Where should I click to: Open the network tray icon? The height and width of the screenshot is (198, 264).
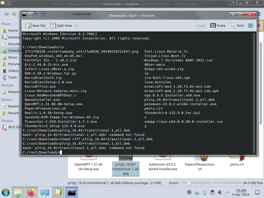coord(197,192)
